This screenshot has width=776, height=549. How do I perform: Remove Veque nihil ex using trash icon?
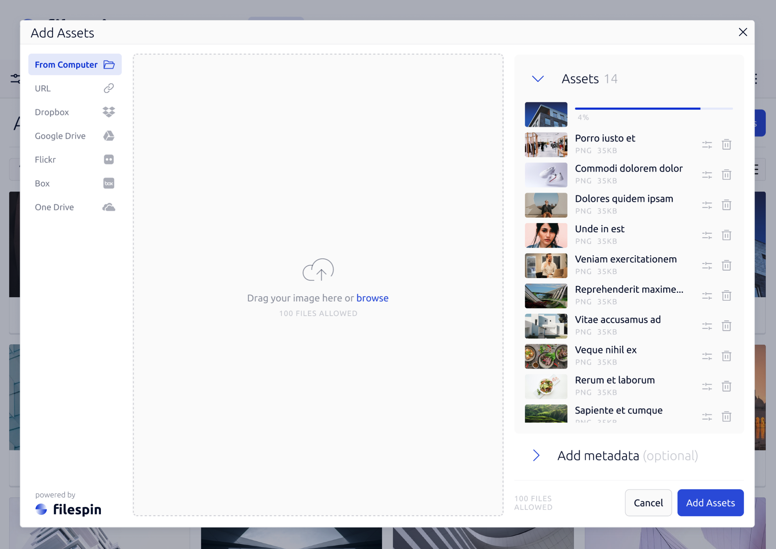(x=727, y=356)
